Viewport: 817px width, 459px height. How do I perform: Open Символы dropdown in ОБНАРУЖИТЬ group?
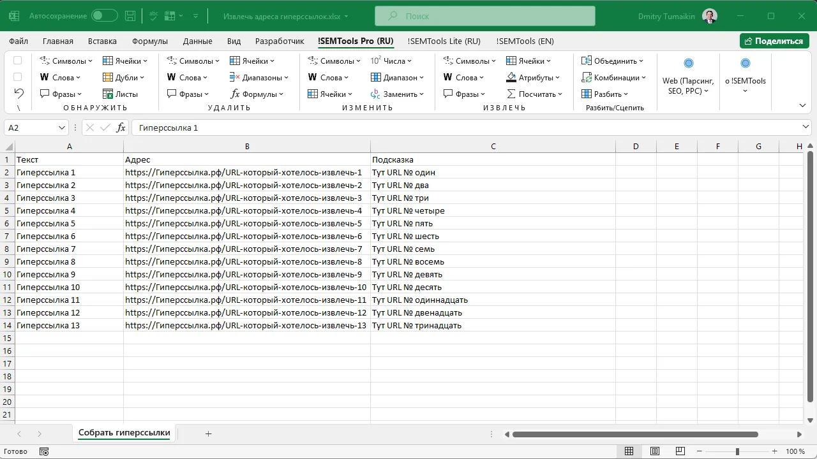point(66,61)
